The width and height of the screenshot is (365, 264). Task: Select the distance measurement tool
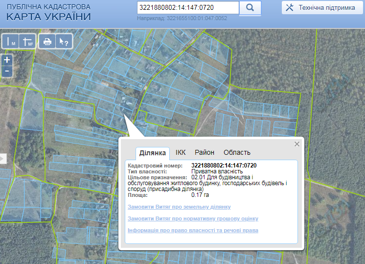[11, 42]
